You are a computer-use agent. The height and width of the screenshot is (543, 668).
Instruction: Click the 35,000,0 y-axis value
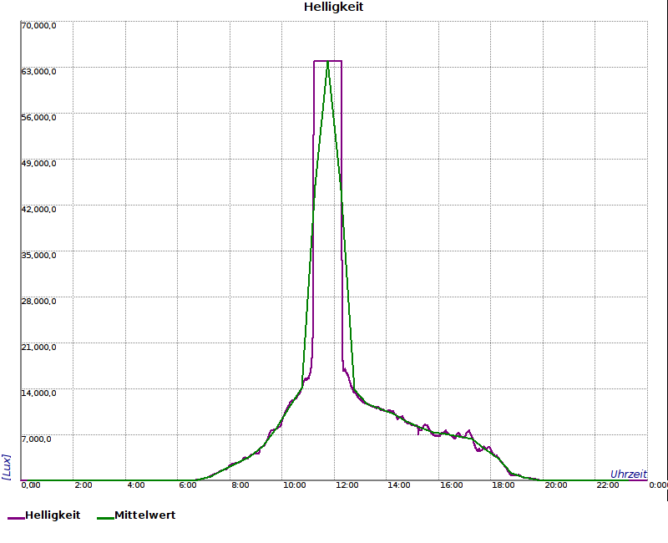38,256
